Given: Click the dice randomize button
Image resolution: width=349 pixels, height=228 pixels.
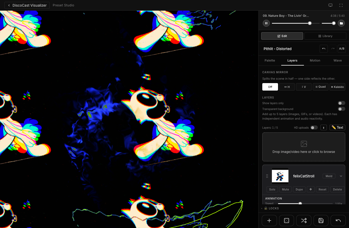Looking at the screenshot, I should click(x=287, y=221).
